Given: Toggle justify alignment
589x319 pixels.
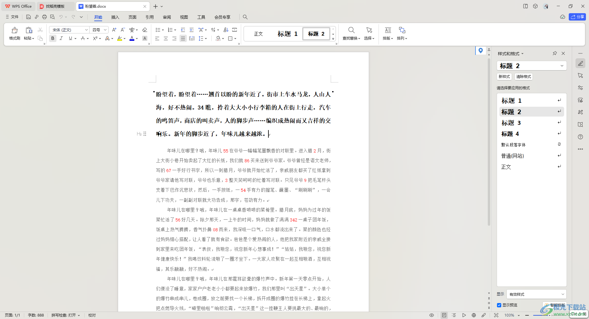Looking at the screenshot, I should tap(183, 38).
